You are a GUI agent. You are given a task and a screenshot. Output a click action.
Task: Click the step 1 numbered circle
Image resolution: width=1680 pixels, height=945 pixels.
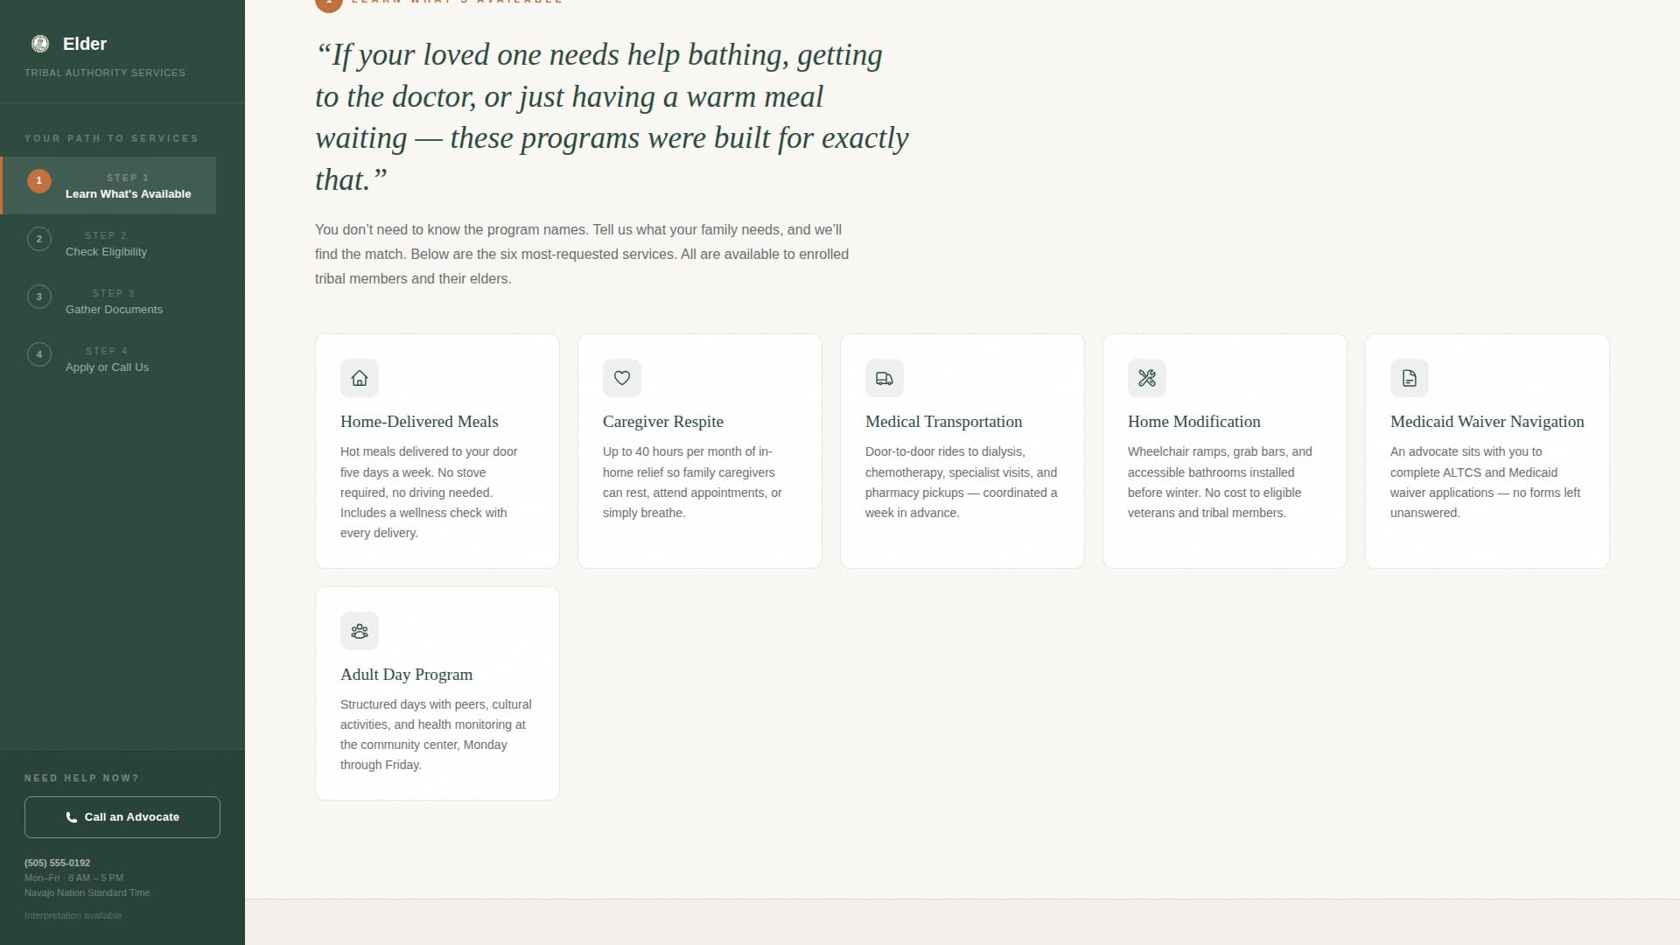point(39,181)
